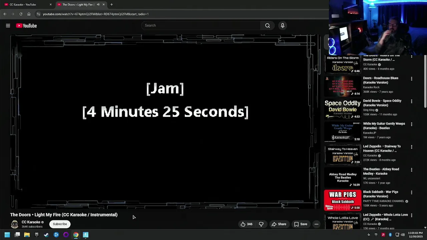Open a new browser tab
Viewport: 427px width, 240px height.
coord(111,5)
